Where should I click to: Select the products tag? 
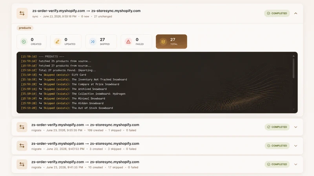(25, 28)
